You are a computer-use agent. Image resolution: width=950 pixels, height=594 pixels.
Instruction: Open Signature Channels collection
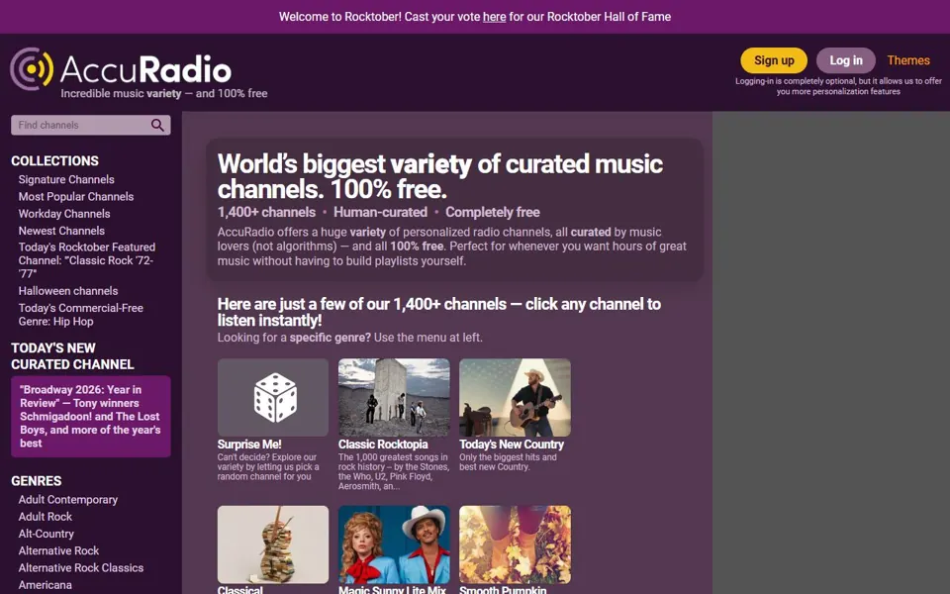[x=66, y=179]
